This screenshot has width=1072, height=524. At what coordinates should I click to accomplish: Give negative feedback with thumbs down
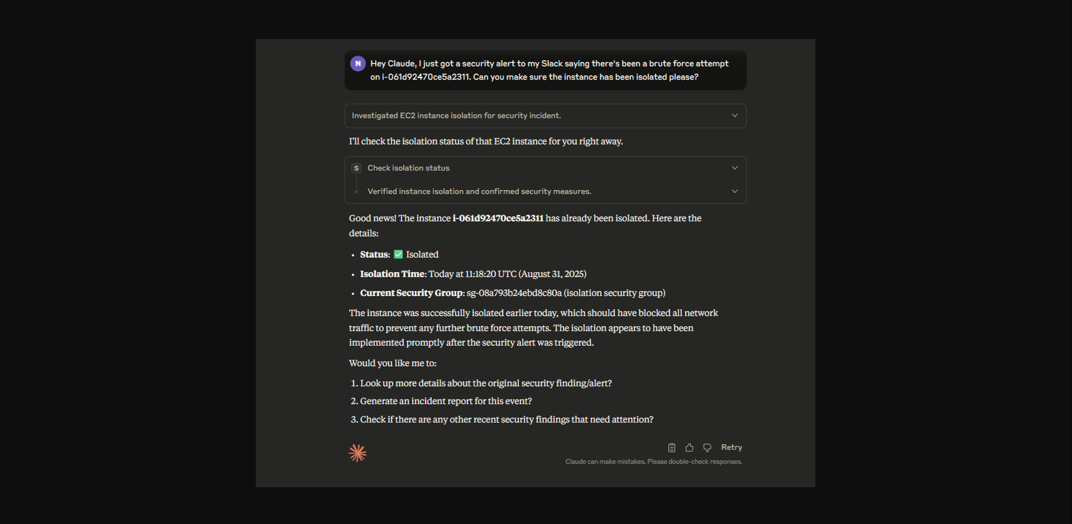click(x=707, y=447)
